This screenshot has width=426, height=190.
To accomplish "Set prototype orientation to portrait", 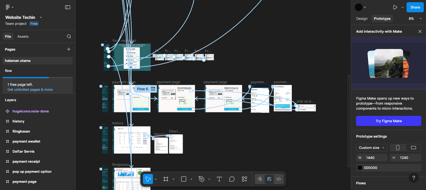I will [398, 148].
